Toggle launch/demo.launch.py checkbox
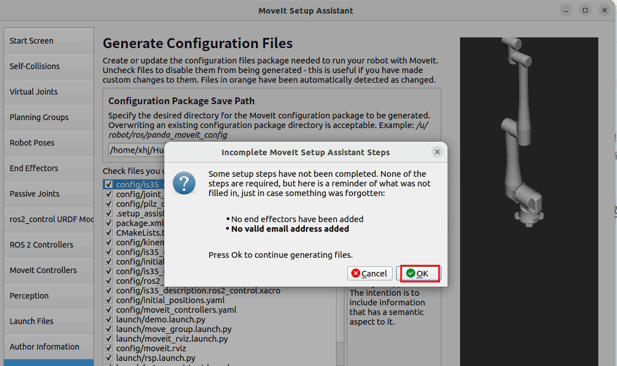 (x=109, y=320)
